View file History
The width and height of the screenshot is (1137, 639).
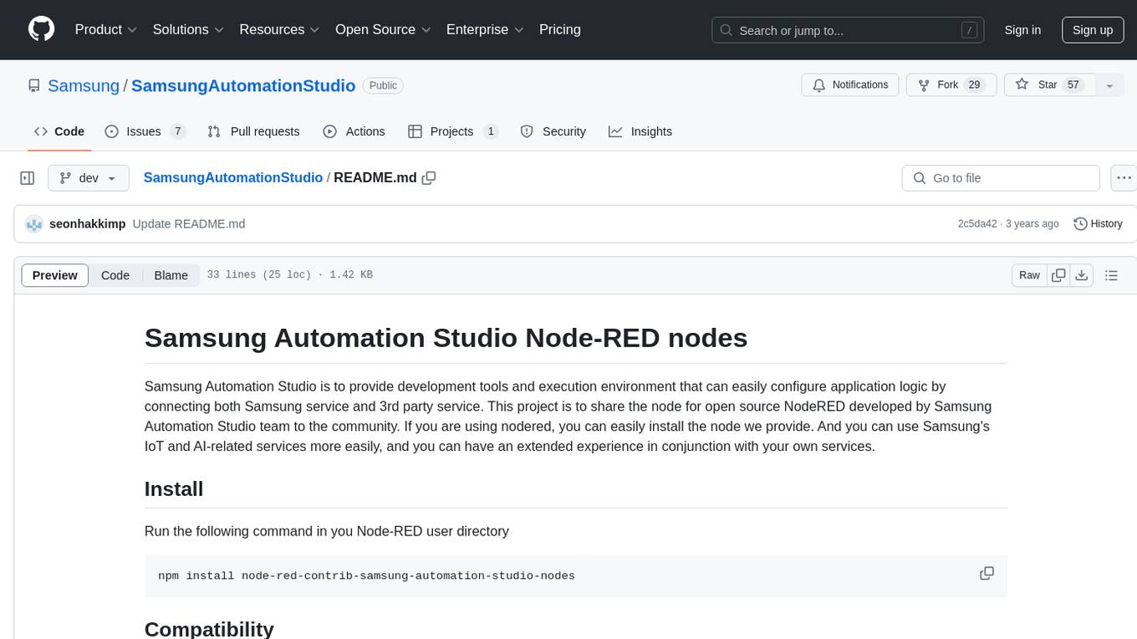1098,224
